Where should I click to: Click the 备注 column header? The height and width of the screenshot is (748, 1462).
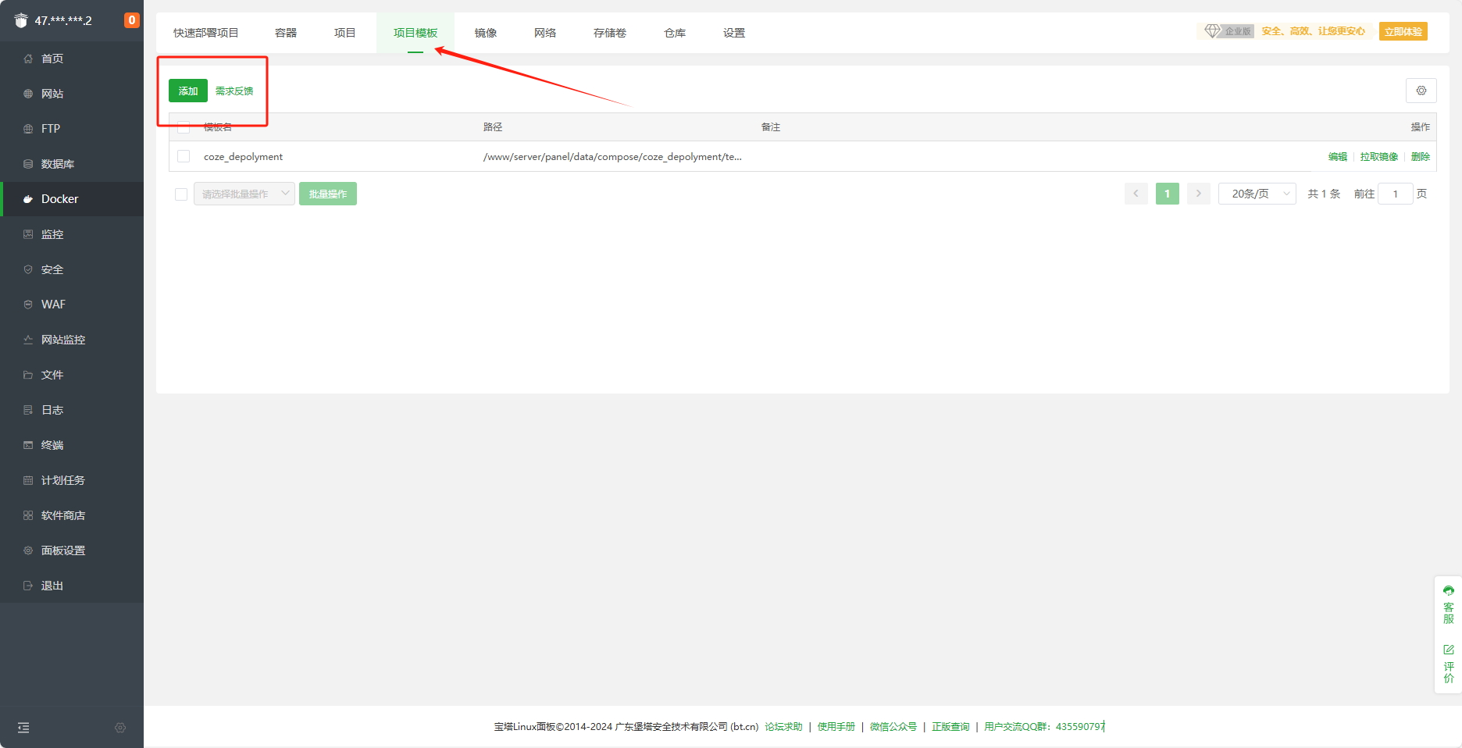[x=771, y=127]
